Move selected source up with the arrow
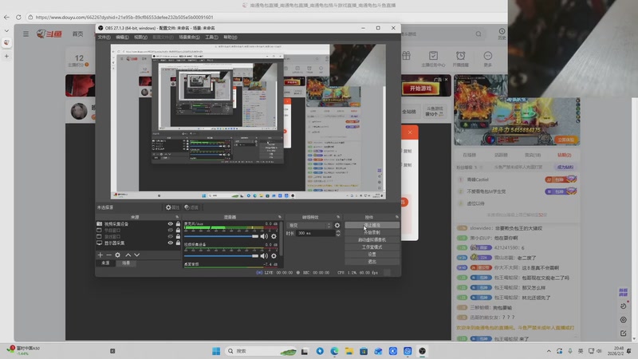The image size is (638, 359). pyautogui.click(x=128, y=254)
